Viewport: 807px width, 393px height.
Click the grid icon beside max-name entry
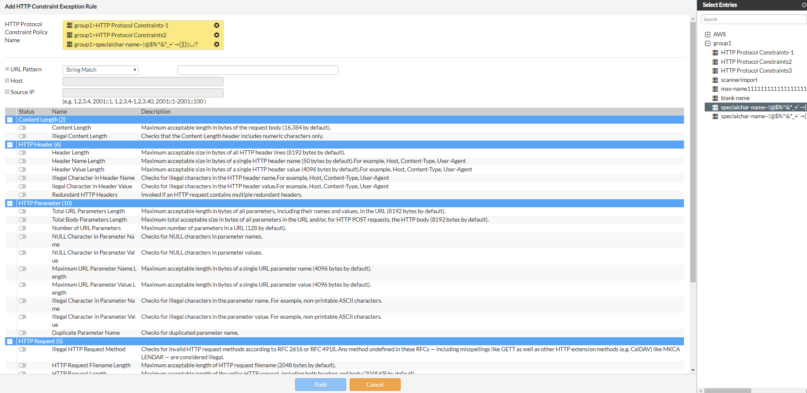715,89
